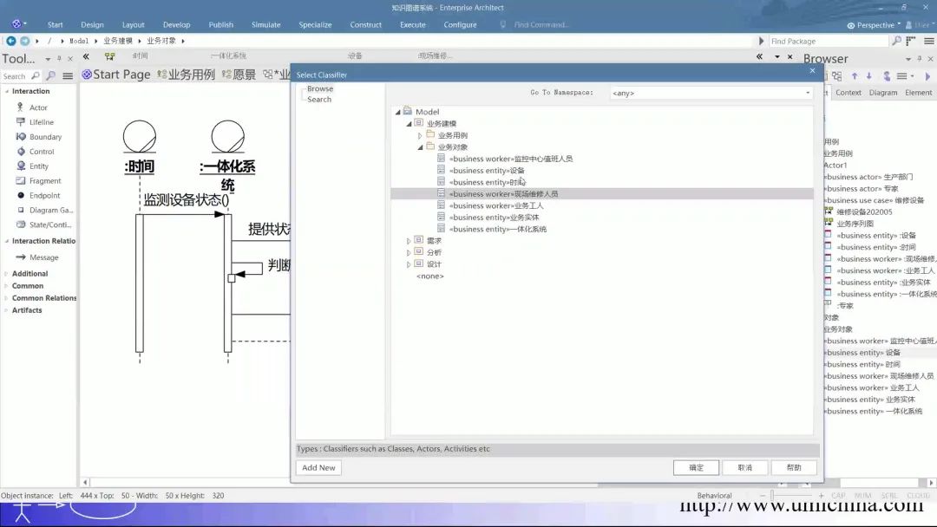Switch to Browser Context tab
This screenshot has height=527, width=937.
click(x=849, y=93)
